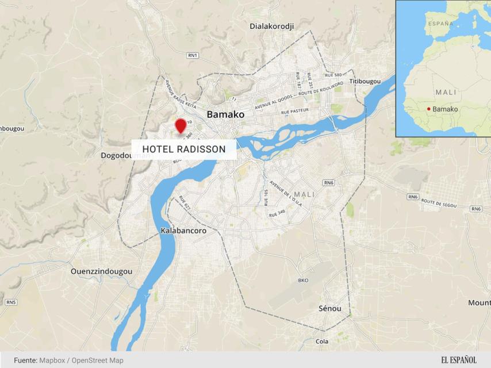Click the Ouenzzindougou town label
This screenshot has height=368, width=491.
click(x=101, y=271)
